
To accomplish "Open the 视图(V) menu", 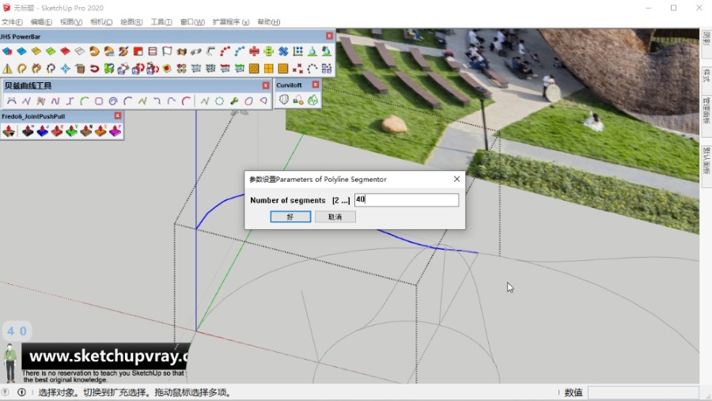I will (71, 22).
